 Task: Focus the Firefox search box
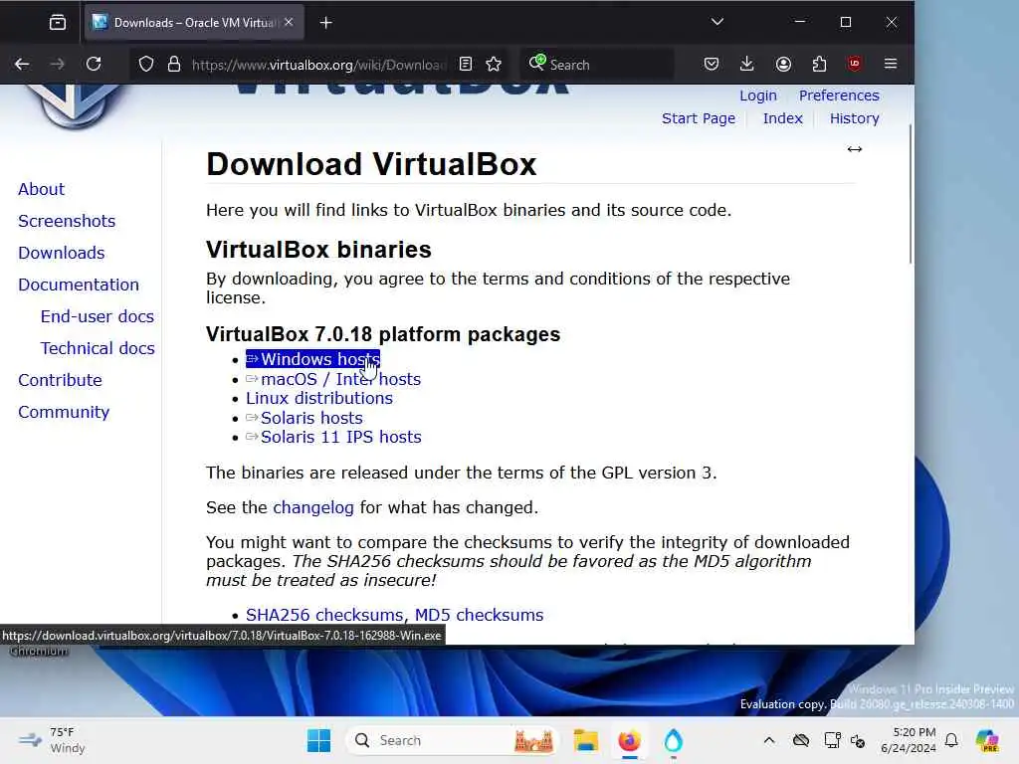coord(597,65)
